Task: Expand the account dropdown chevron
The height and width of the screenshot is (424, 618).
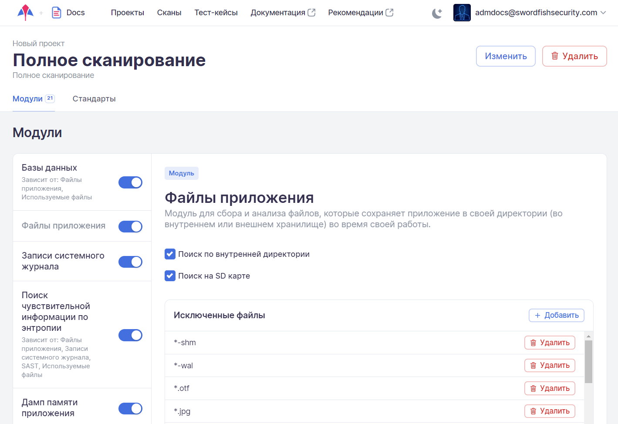Action: coord(603,13)
